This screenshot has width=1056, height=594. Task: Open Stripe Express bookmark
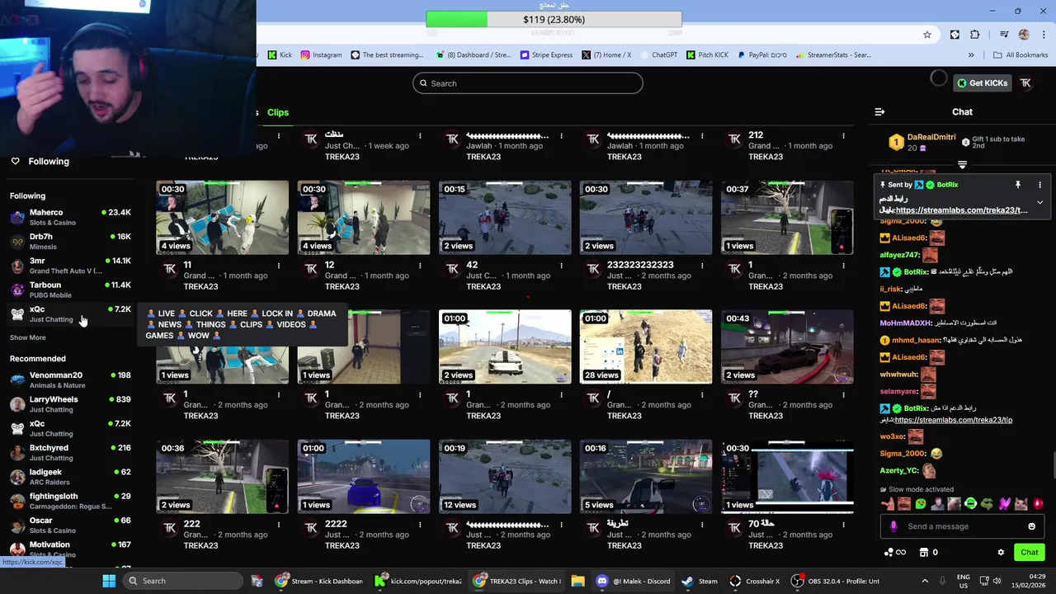tap(546, 55)
